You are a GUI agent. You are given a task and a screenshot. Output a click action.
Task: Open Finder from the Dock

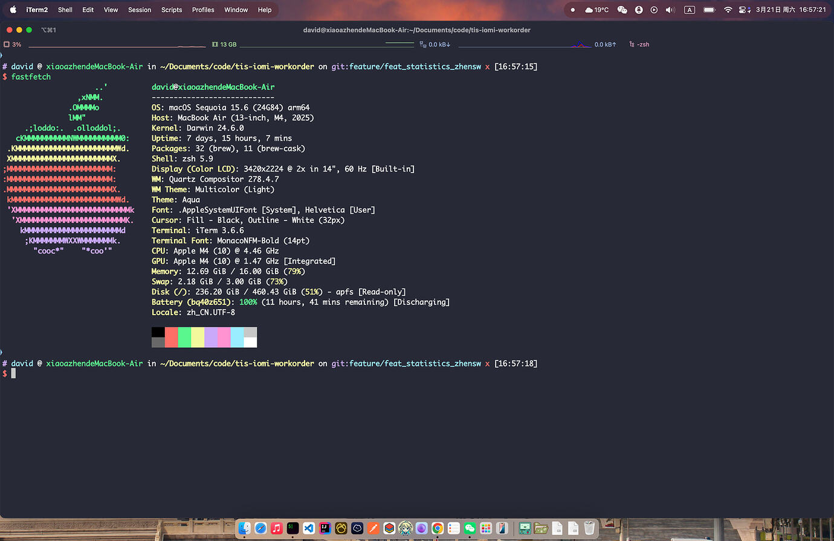[244, 528]
